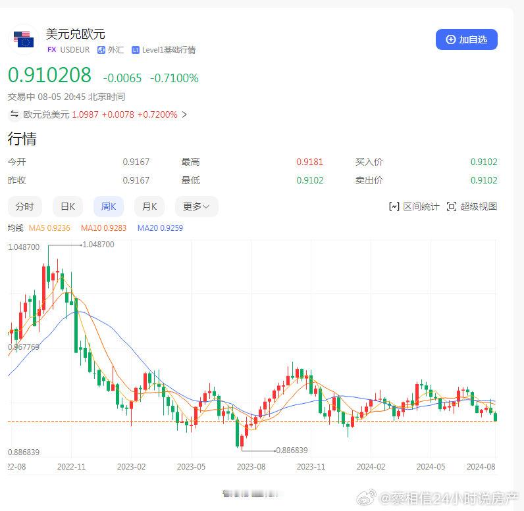The height and width of the screenshot is (511, 524).
Task: Click the 卖出价 value 0.9102
Action: (484, 180)
